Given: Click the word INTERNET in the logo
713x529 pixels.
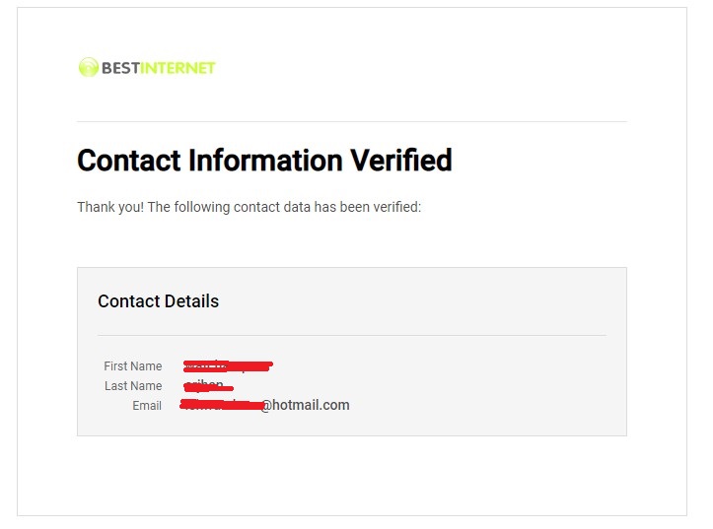Looking at the screenshot, I should [x=178, y=68].
